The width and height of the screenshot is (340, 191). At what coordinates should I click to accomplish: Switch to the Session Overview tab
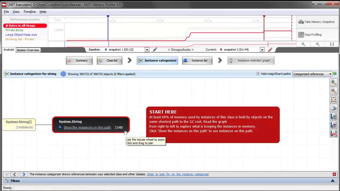coord(28,50)
